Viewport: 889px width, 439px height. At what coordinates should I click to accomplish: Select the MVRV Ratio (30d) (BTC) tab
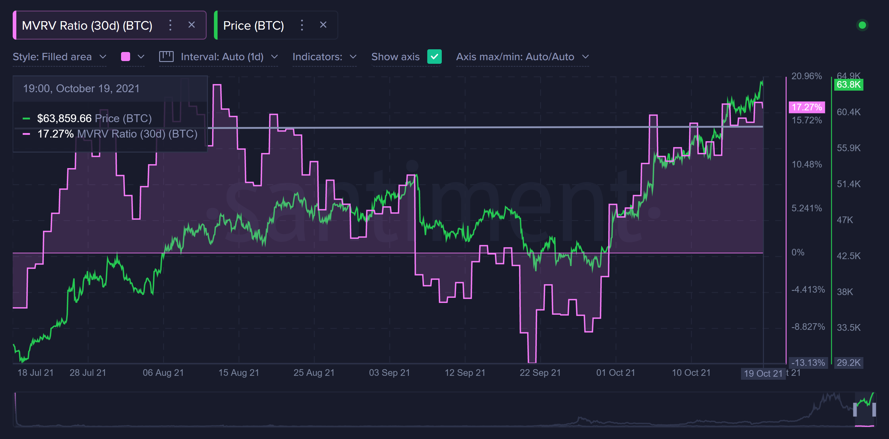tap(87, 25)
